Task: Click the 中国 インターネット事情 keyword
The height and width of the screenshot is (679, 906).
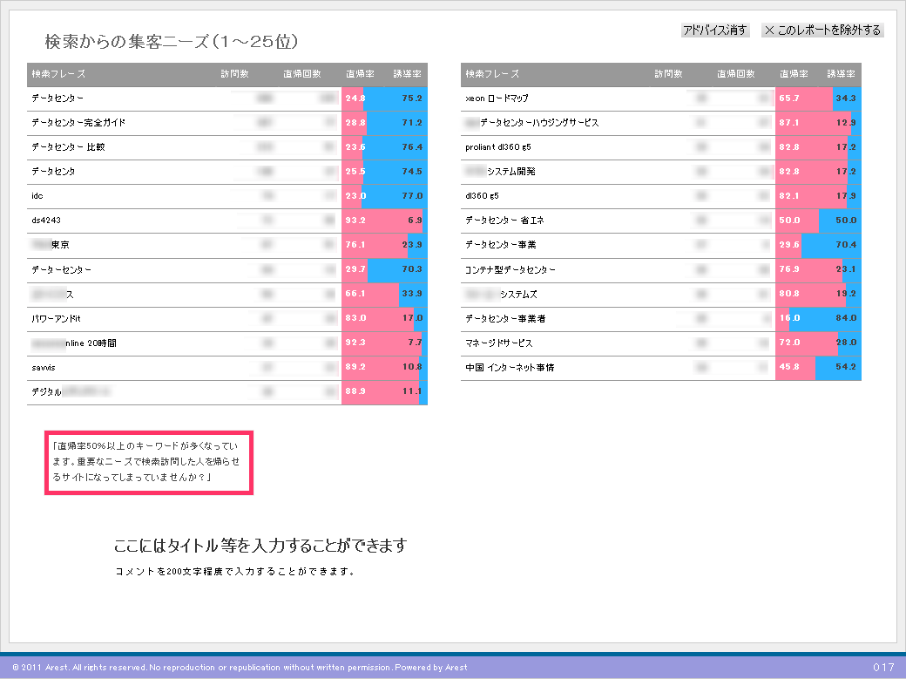Action: tap(510, 368)
